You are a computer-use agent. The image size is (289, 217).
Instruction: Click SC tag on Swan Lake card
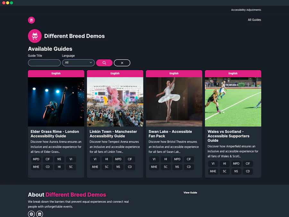tap(166, 167)
